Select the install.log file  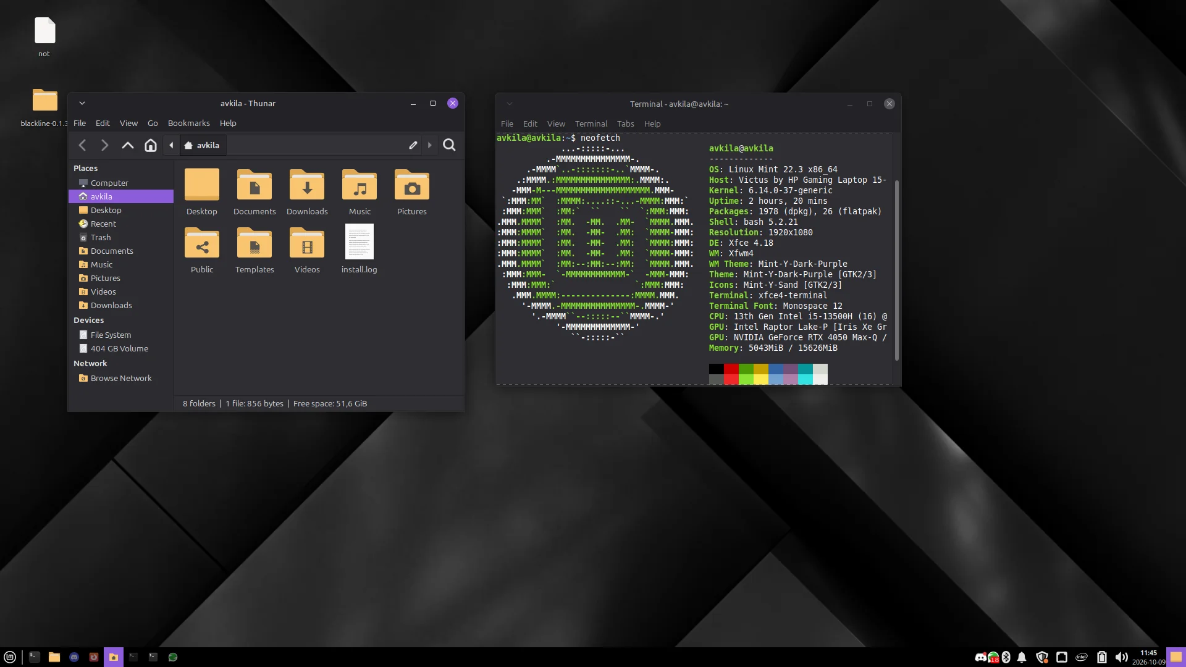(x=359, y=249)
